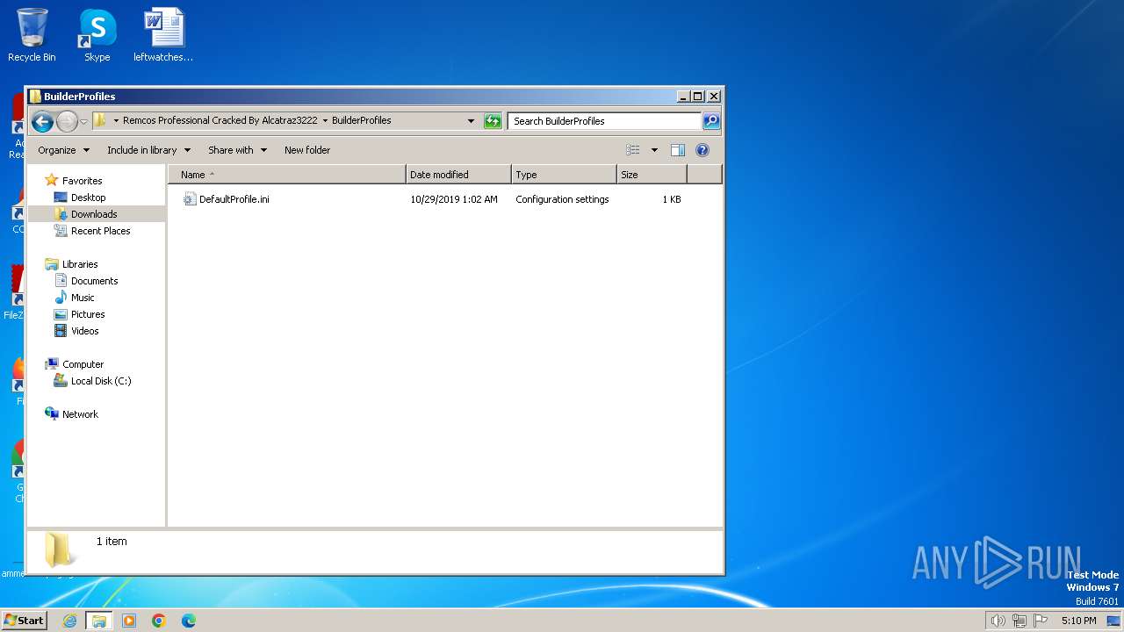The height and width of the screenshot is (632, 1124).
Task: Open the Videos library
Action: tap(84, 331)
